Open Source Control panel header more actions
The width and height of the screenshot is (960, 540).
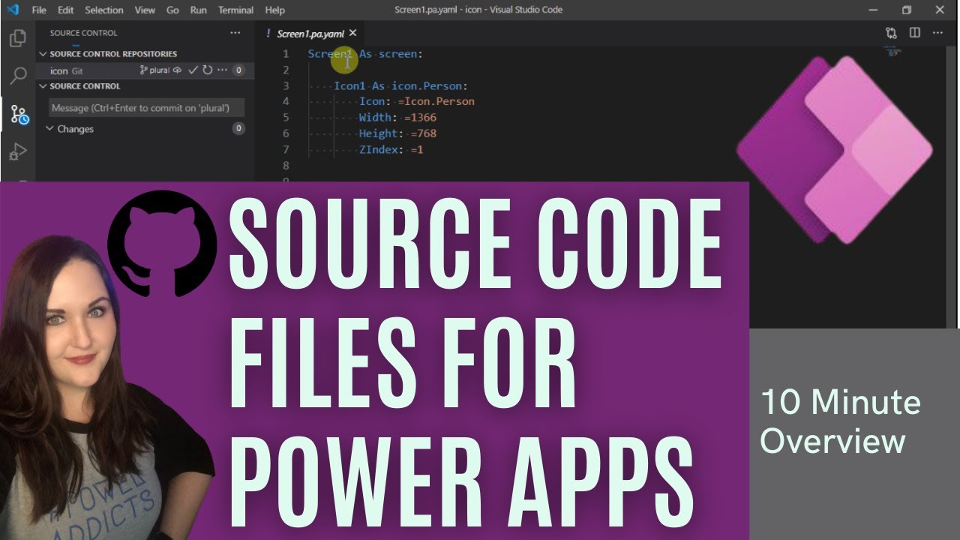pyautogui.click(x=235, y=33)
